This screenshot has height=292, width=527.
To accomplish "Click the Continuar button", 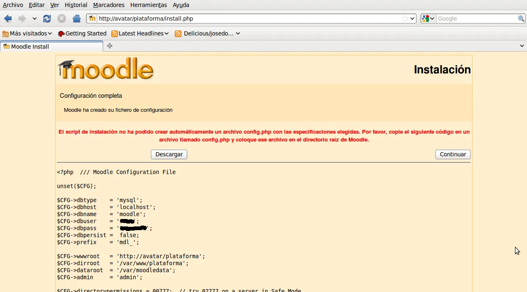I will coord(453,154).
